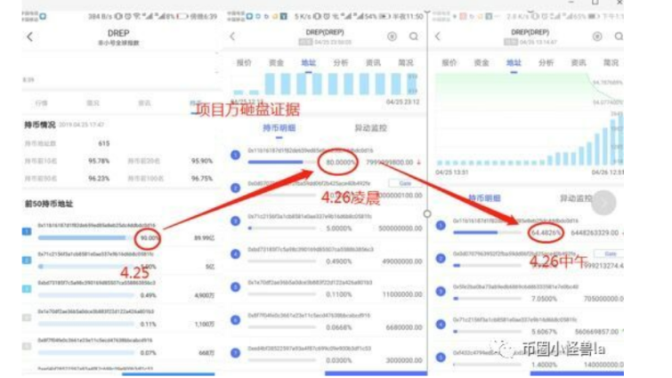Image resolution: width=672 pixels, height=378 pixels.
Task: Click holding bar of top address in middle list
Action: (281, 162)
